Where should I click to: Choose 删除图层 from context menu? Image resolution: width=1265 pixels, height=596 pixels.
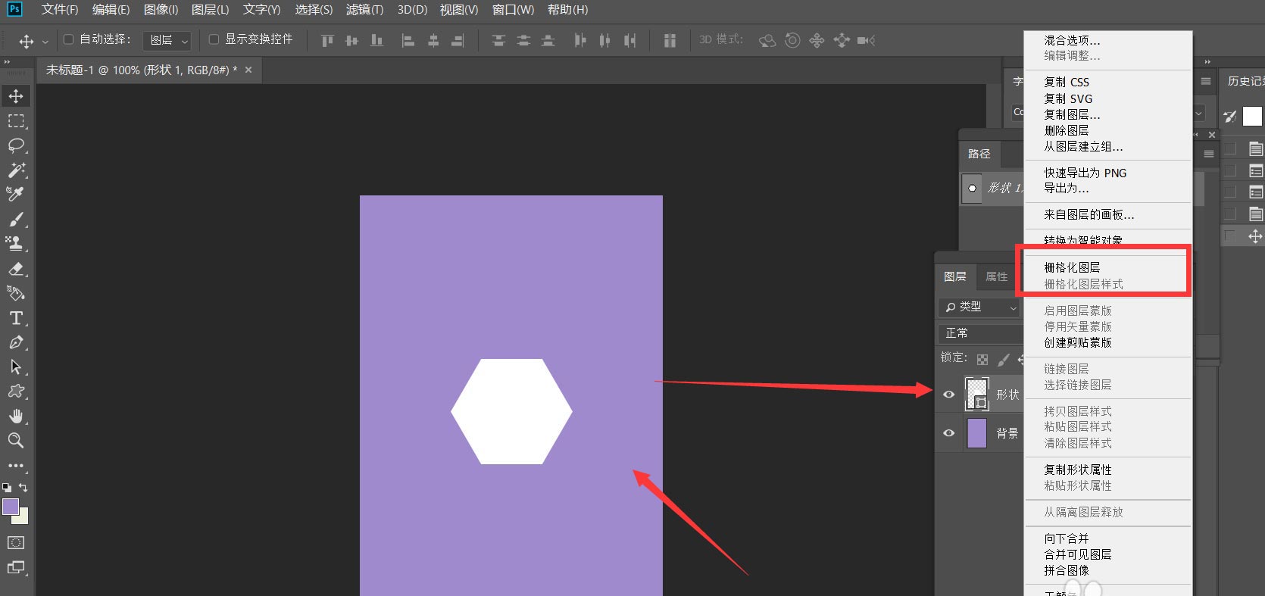point(1066,130)
